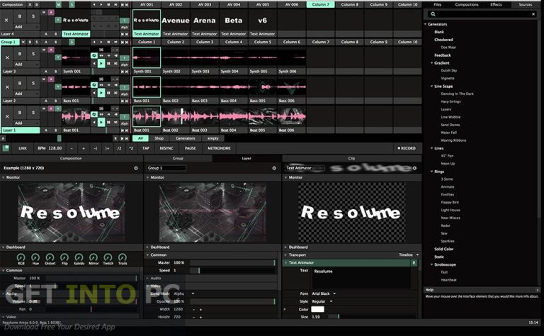Click the Trails dashboard knob
544x336 pixels.
pyautogui.click(x=123, y=257)
